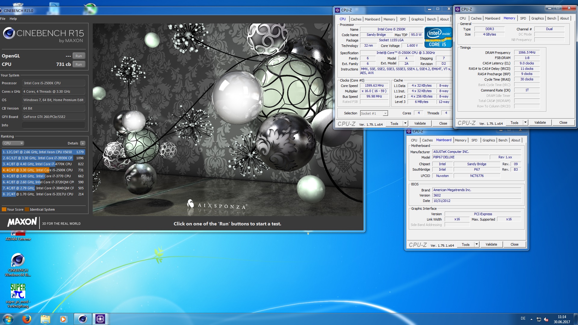Expand the ranking Details arrow
This screenshot has width=578, height=325.
83,143
